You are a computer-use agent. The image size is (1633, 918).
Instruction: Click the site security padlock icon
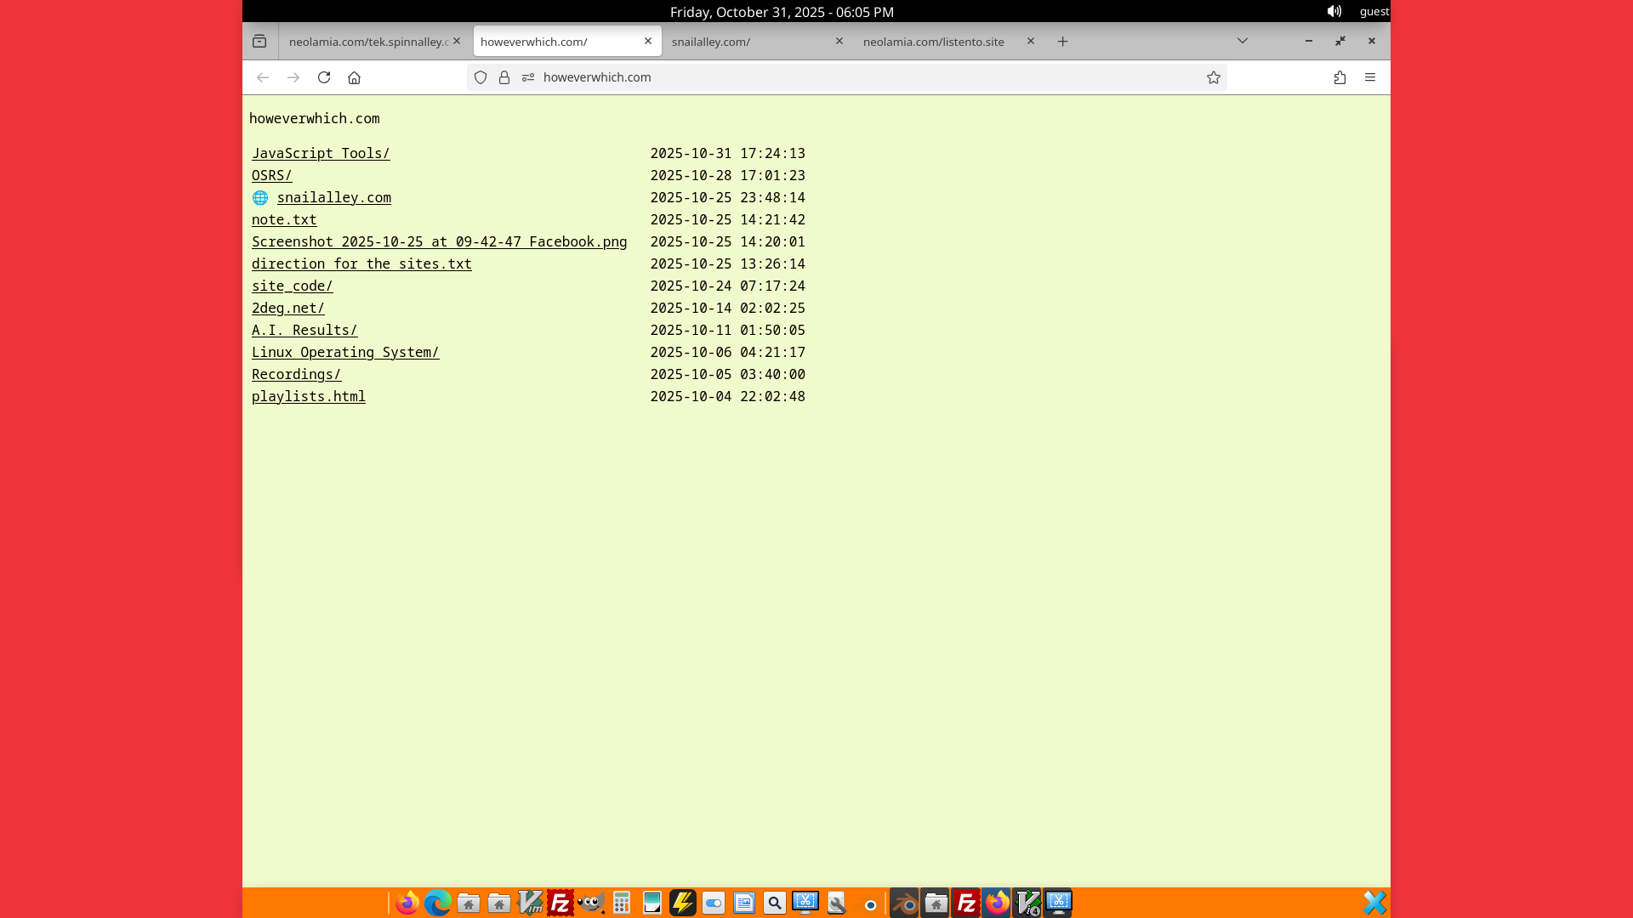504,77
